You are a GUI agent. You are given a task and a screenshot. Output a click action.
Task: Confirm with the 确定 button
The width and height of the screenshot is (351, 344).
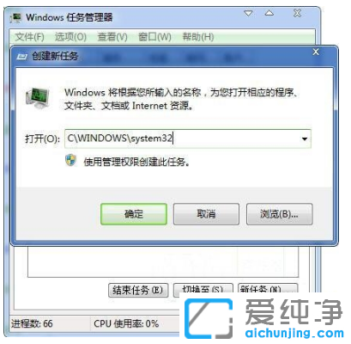point(134,214)
